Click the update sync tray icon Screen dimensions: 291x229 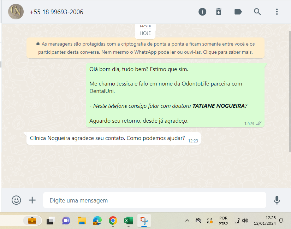click(210, 221)
